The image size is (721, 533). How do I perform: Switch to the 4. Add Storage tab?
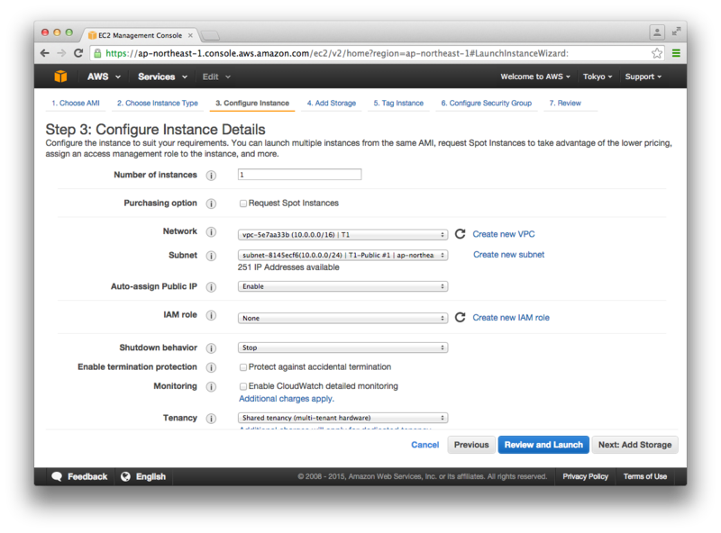point(332,103)
